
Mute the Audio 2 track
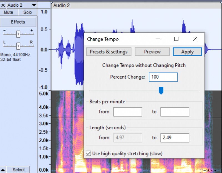coord(9,12)
